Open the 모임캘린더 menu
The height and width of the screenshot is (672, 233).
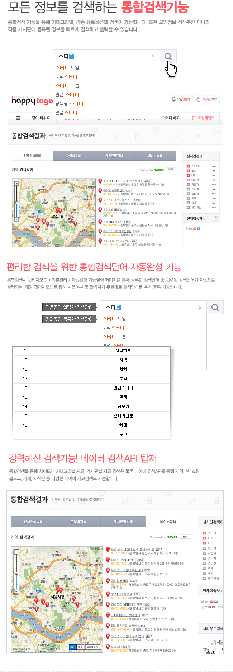[x=204, y=118]
